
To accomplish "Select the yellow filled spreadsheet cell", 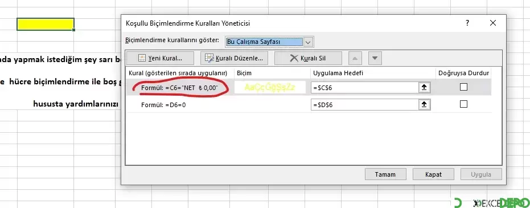I will pyautogui.click(x=46, y=24).
